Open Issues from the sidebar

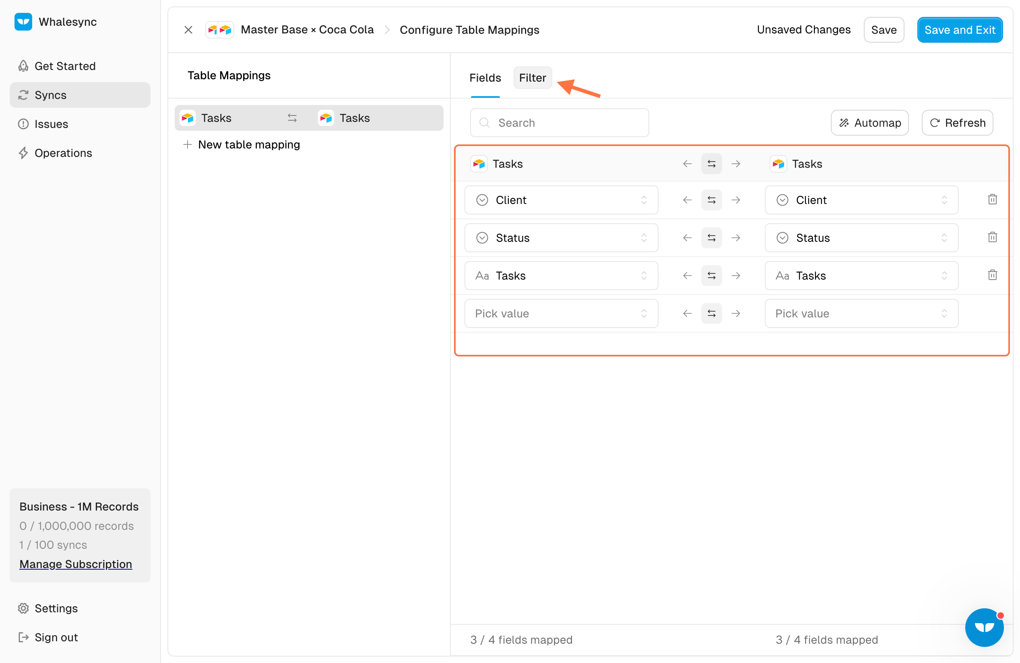(51, 124)
